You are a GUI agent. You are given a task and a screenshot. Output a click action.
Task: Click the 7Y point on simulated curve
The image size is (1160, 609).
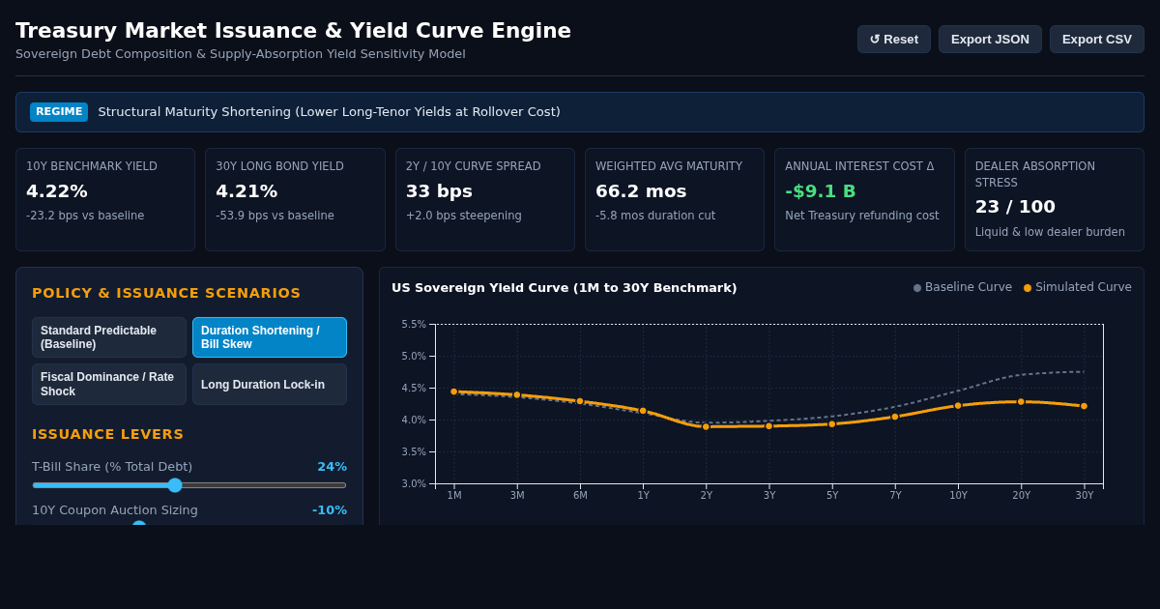(895, 417)
